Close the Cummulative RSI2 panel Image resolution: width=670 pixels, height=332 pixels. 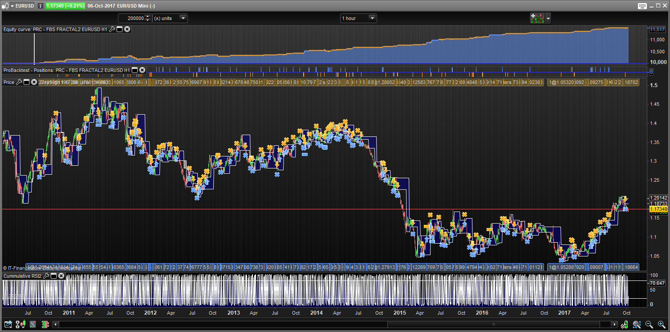point(61,276)
